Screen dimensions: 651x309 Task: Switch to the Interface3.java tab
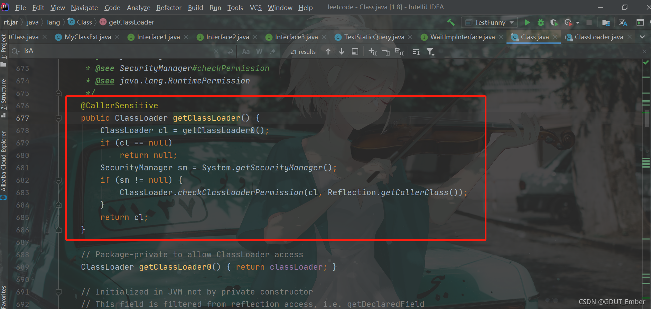click(296, 37)
